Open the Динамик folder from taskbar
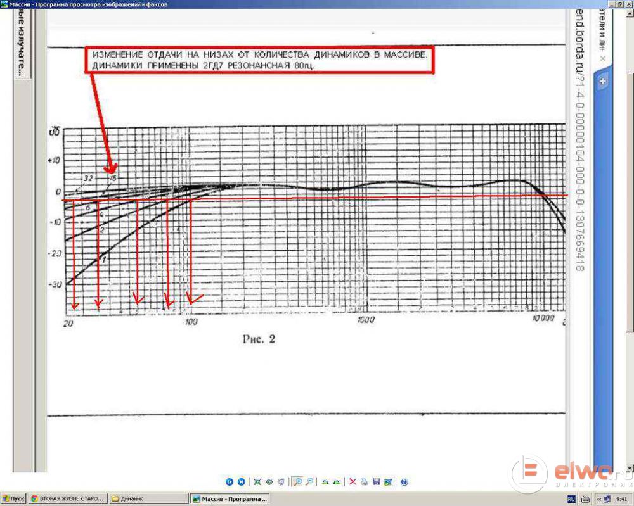Screen dimensions: 634x506 (148, 499)
